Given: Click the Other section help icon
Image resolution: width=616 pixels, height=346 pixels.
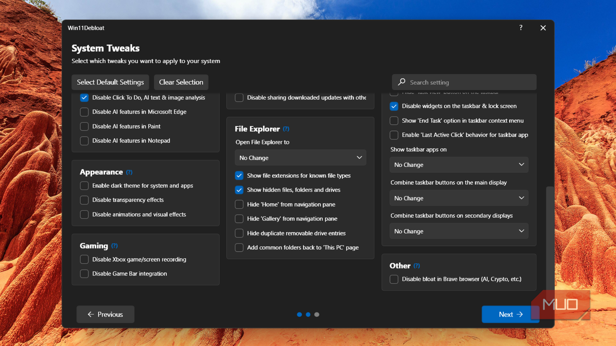Looking at the screenshot, I should (417, 266).
